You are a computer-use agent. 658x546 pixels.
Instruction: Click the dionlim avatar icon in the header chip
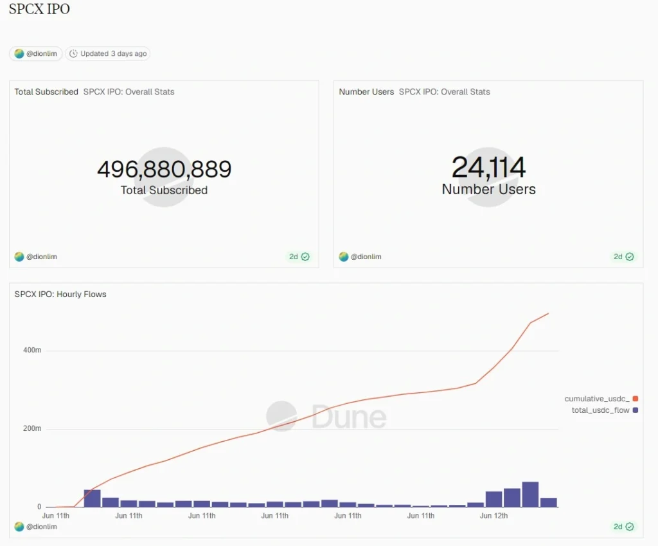tap(19, 54)
